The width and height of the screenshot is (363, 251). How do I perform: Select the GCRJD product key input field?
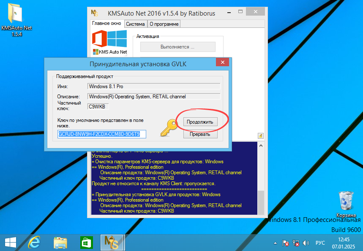coord(101,134)
